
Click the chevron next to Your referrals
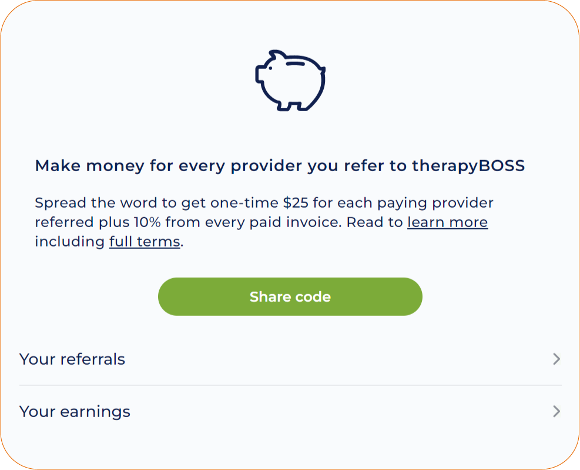coord(557,359)
